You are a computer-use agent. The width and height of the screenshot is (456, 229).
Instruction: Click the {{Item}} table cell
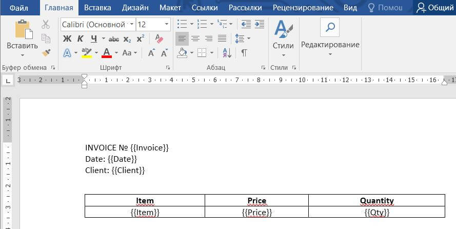pos(145,212)
